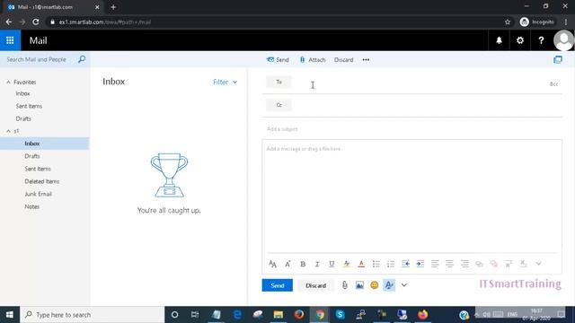Open Drafts under Favorites
The width and height of the screenshot is (575, 323).
tap(23, 118)
